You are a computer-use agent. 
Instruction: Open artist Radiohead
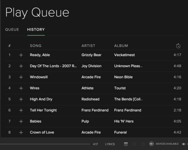[91, 99]
